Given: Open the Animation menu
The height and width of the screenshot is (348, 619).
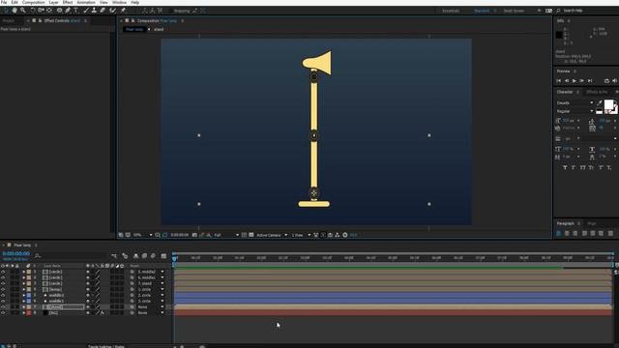Looking at the screenshot, I should pyautogui.click(x=86, y=2).
